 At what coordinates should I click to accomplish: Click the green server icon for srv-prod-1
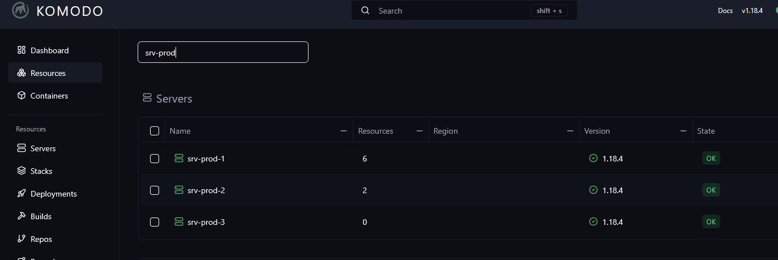coord(179,158)
